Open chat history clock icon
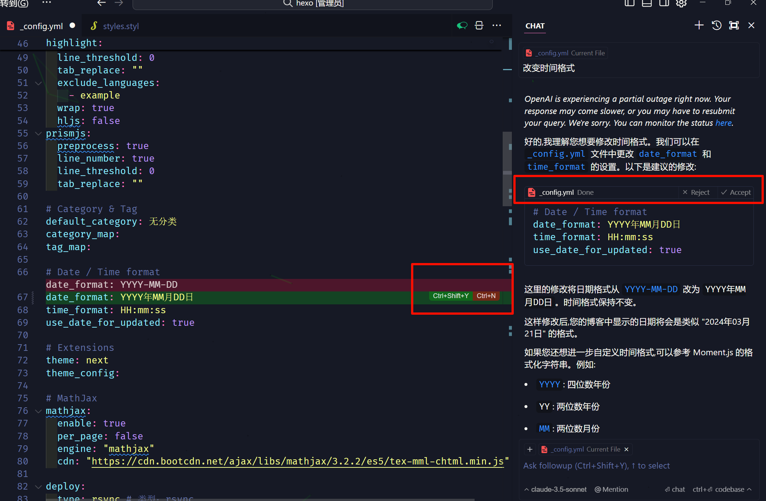766x501 pixels. click(x=717, y=25)
